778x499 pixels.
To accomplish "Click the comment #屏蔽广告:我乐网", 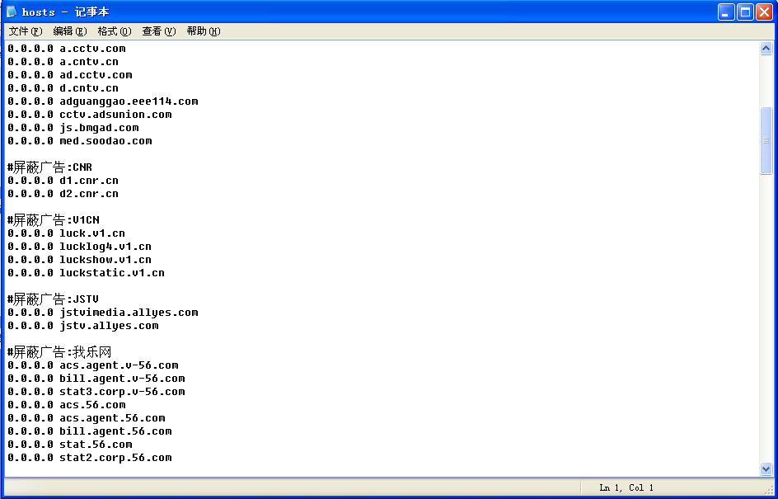I will click(x=59, y=352).
